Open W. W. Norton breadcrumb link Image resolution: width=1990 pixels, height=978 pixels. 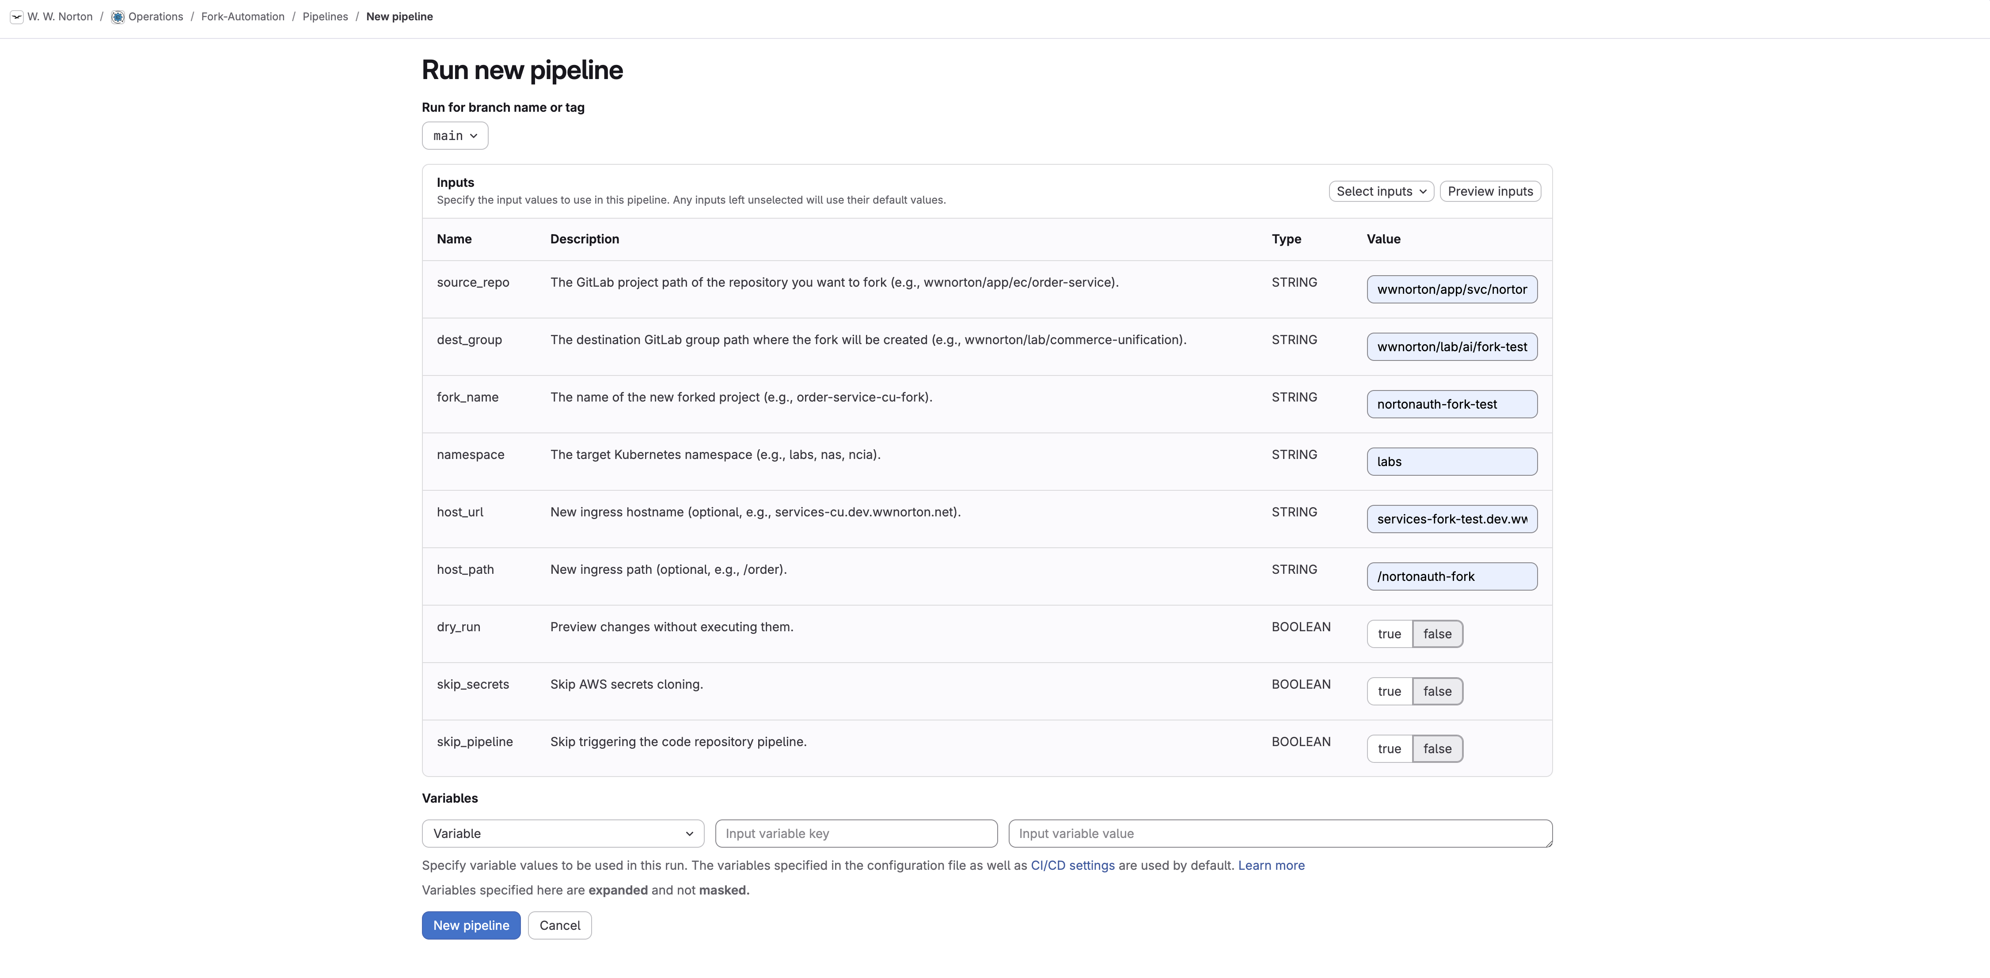(x=60, y=17)
